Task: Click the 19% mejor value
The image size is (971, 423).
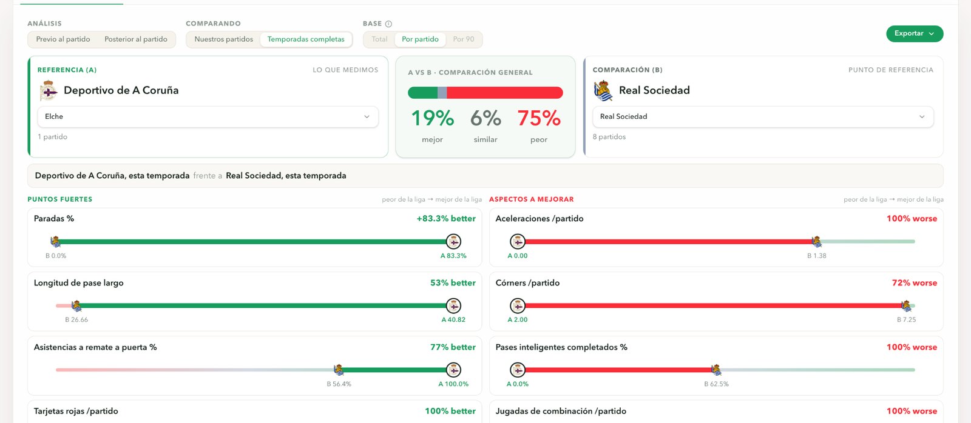Action: tap(432, 118)
